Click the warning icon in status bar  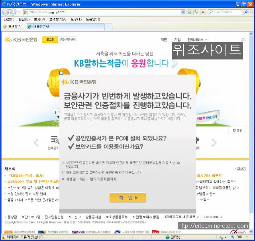4,237
